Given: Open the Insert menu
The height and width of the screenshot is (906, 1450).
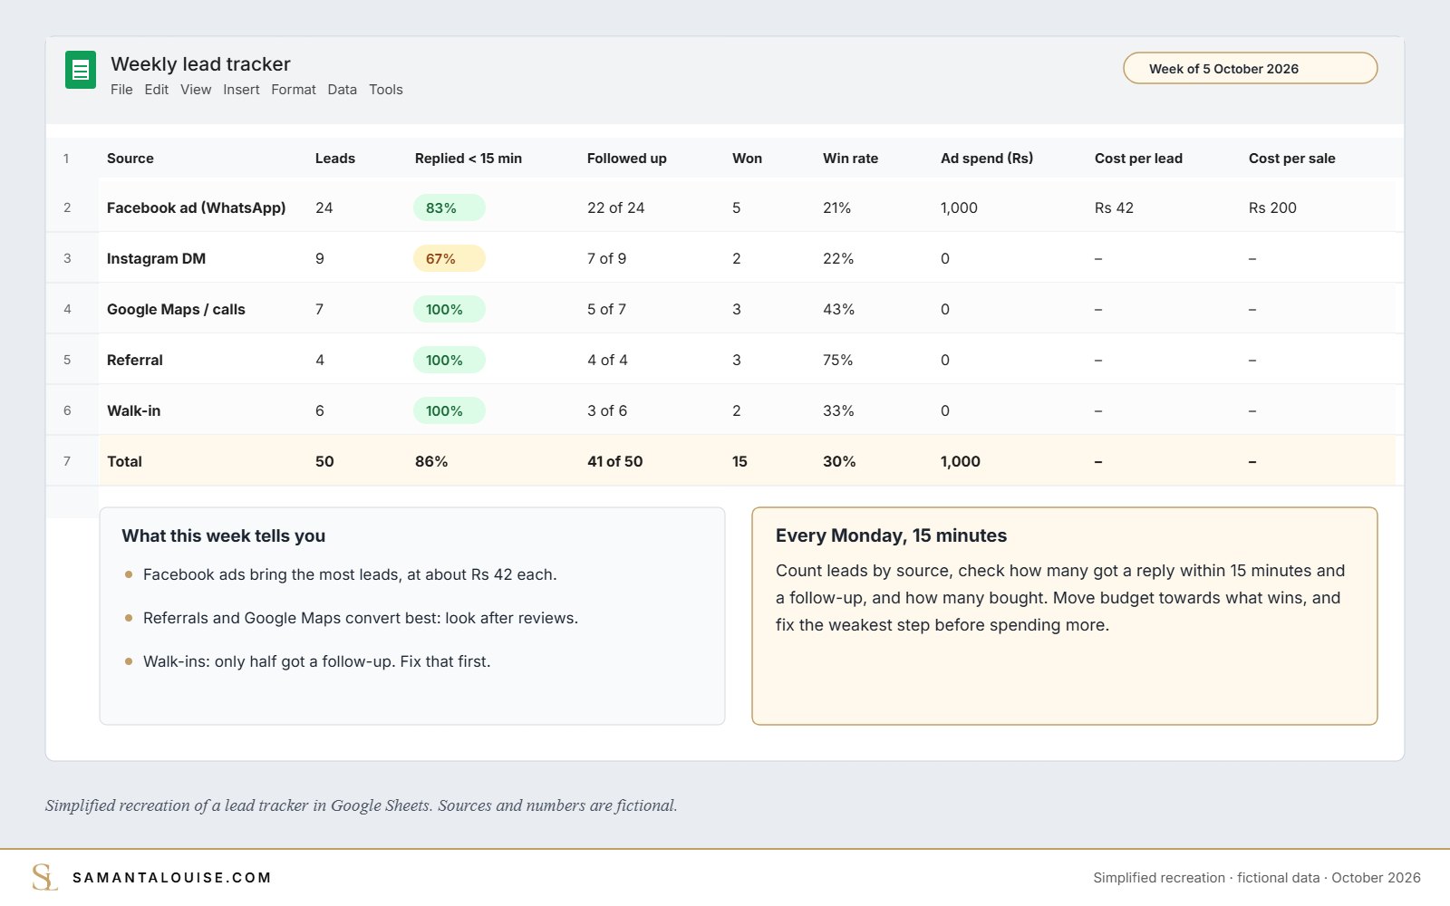Looking at the screenshot, I should 241,90.
